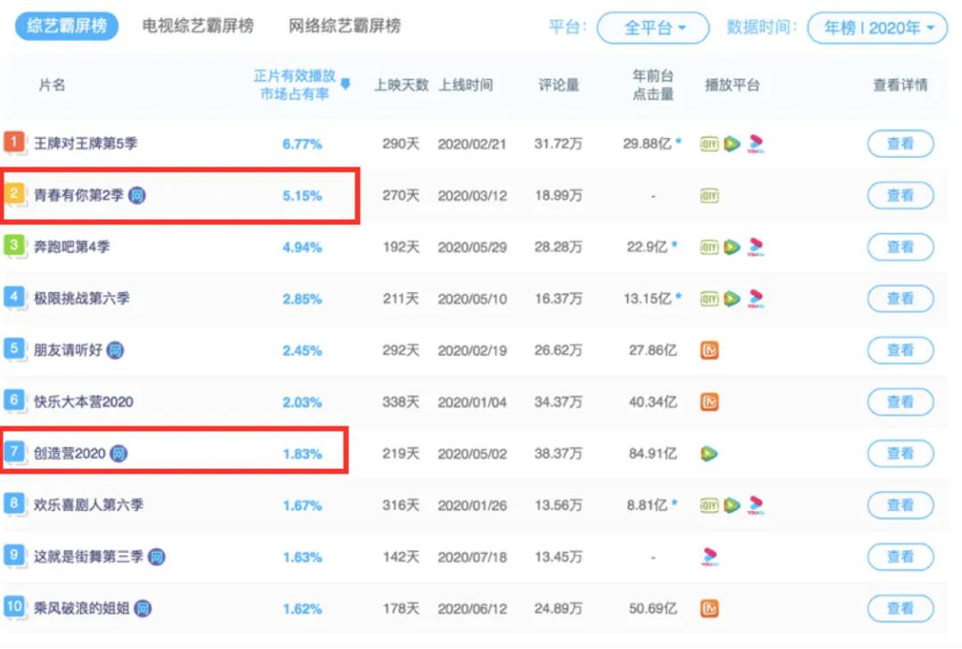Click the iQIYI icon in 青春有你第2季 row
This screenshot has width=962, height=649.
[709, 196]
